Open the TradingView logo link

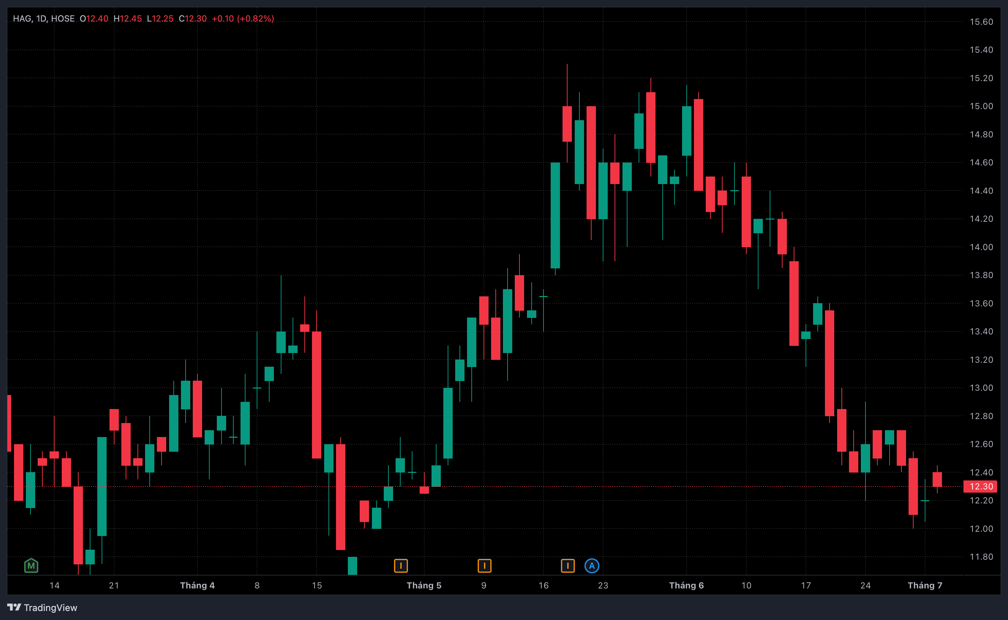pos(42,607)
